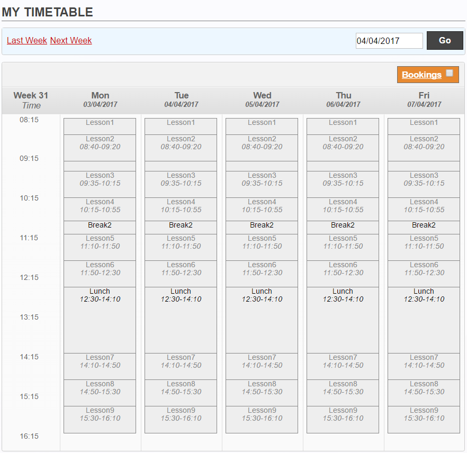Click the Fri 07/04/2017 column header
The height and width of the screenshot is (453, 467).
[424, 99]
